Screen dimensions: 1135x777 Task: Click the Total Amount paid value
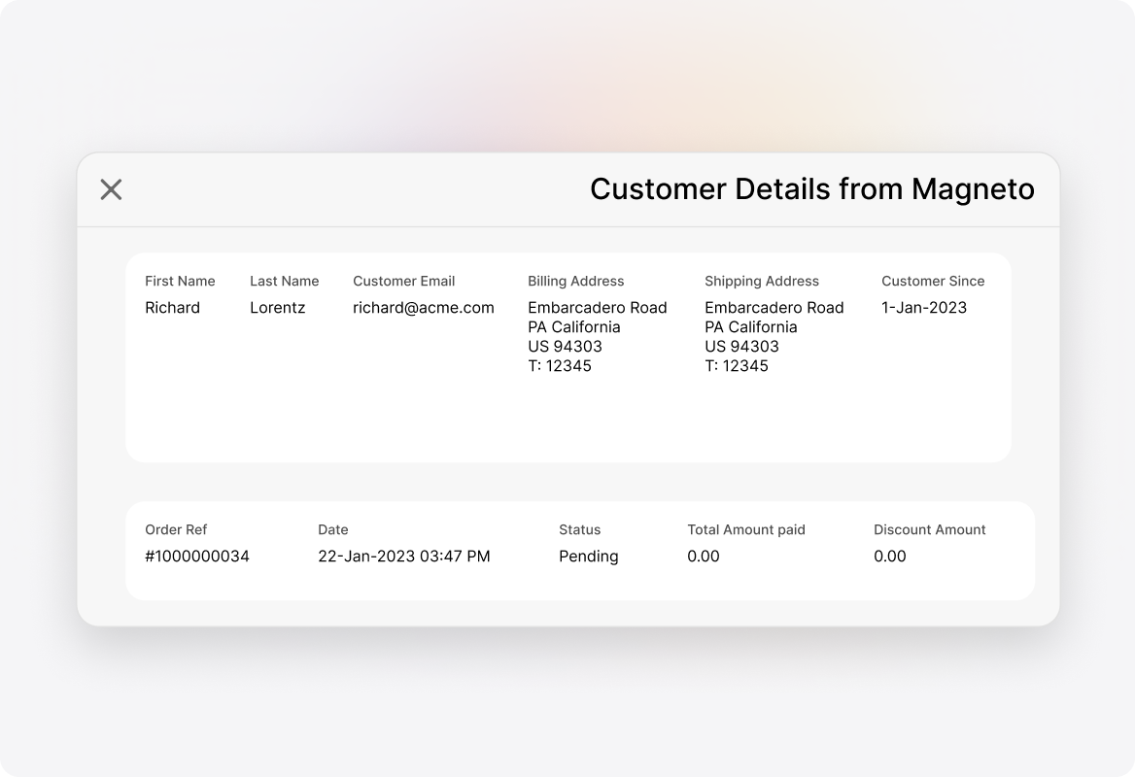704,556
